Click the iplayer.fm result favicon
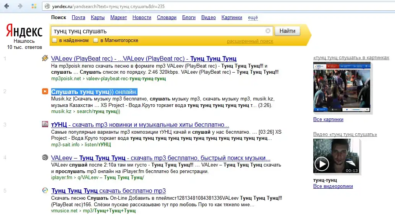 [x=45, y=158]
